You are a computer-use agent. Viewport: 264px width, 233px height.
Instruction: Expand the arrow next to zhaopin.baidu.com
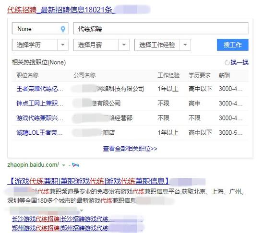[64, 165]
